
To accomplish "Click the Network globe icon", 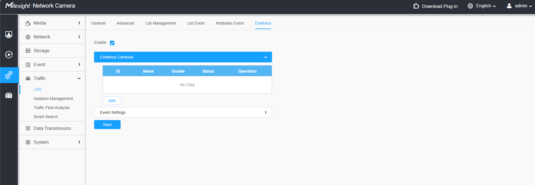I will click(x=28, y=37).
